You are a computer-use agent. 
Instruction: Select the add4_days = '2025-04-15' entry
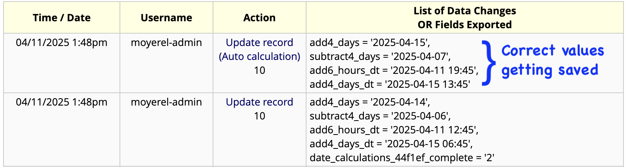370,43
